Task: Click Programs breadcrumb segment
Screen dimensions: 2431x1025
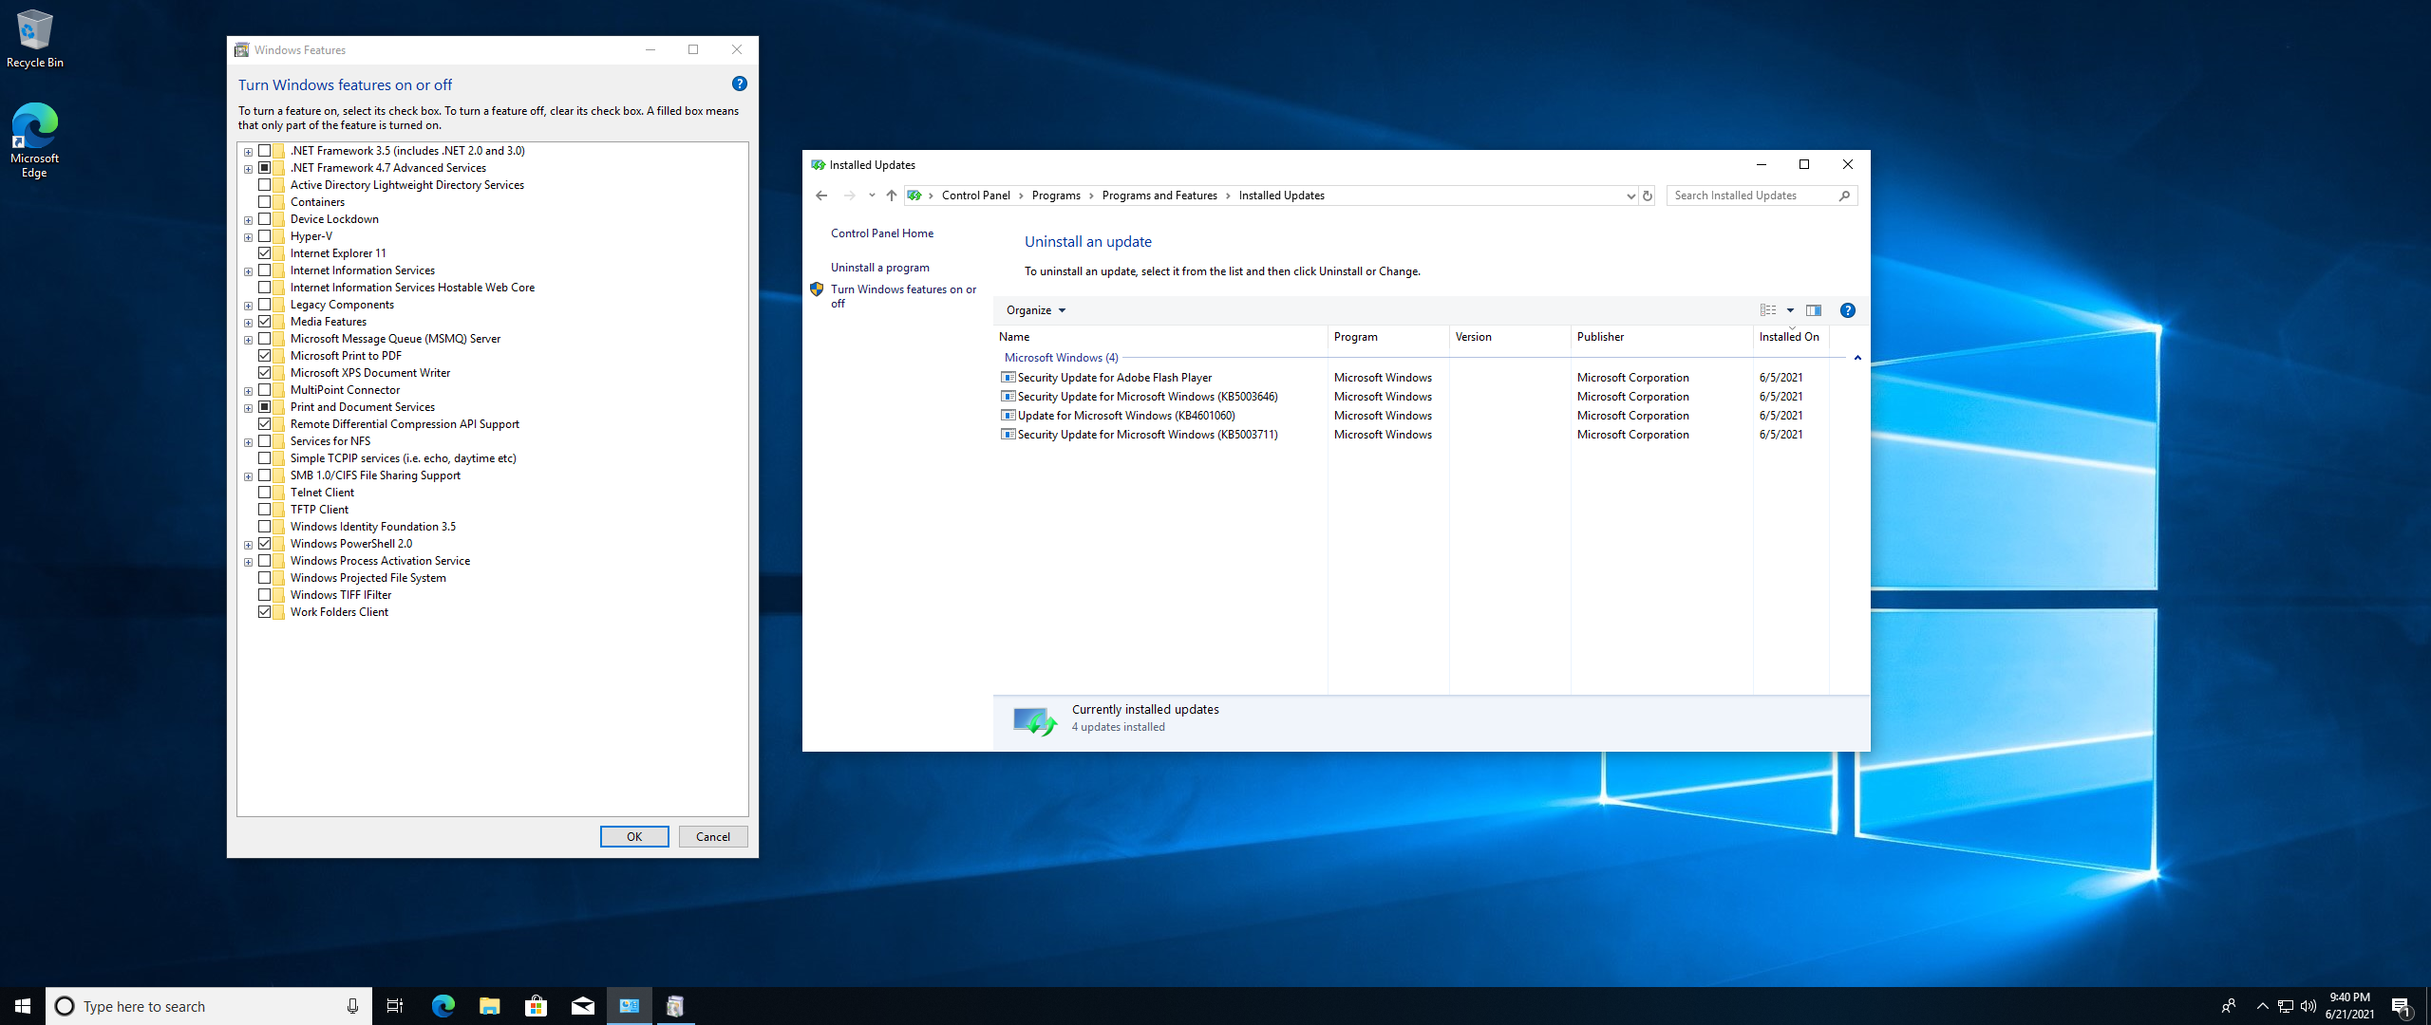Action: point(1056,196)
